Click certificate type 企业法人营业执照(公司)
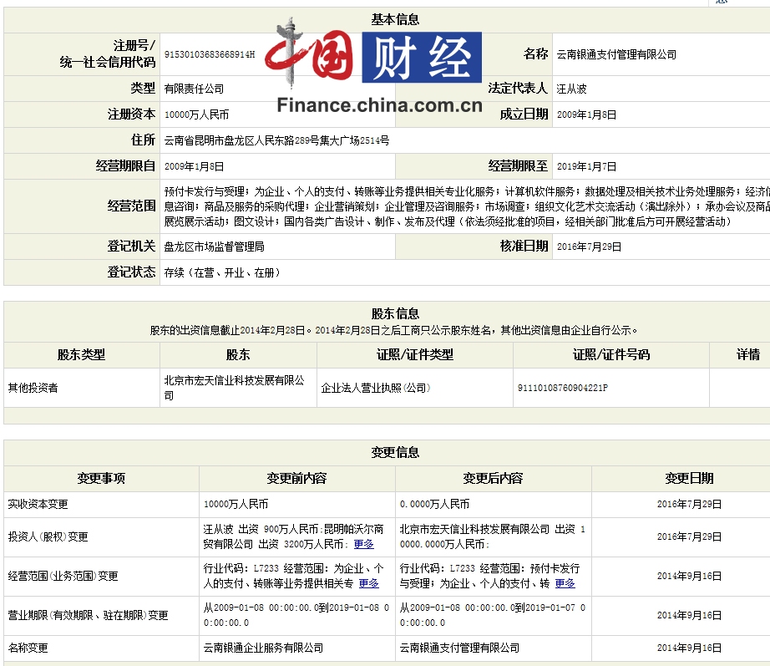The image size is (770, 666). 376,388
